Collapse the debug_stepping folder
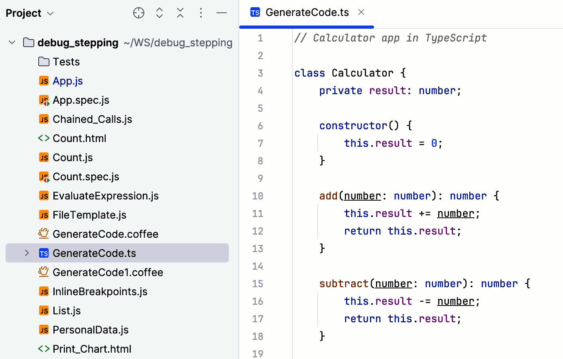Viewport: 563px width, 359px height. (x=12, y=43)
